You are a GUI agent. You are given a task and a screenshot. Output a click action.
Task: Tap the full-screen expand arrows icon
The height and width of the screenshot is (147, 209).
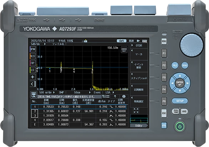click(x=136, y=111)
